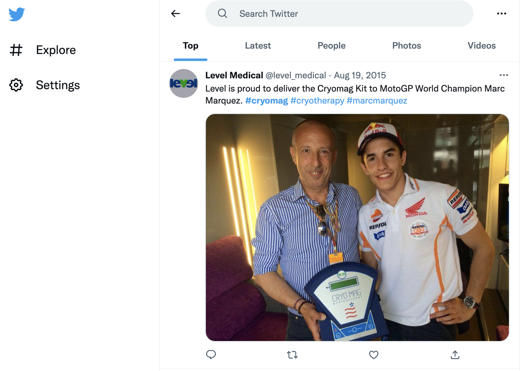Switch to the Latest tab
Screen dimensions: 520x371
pos(258,46)
